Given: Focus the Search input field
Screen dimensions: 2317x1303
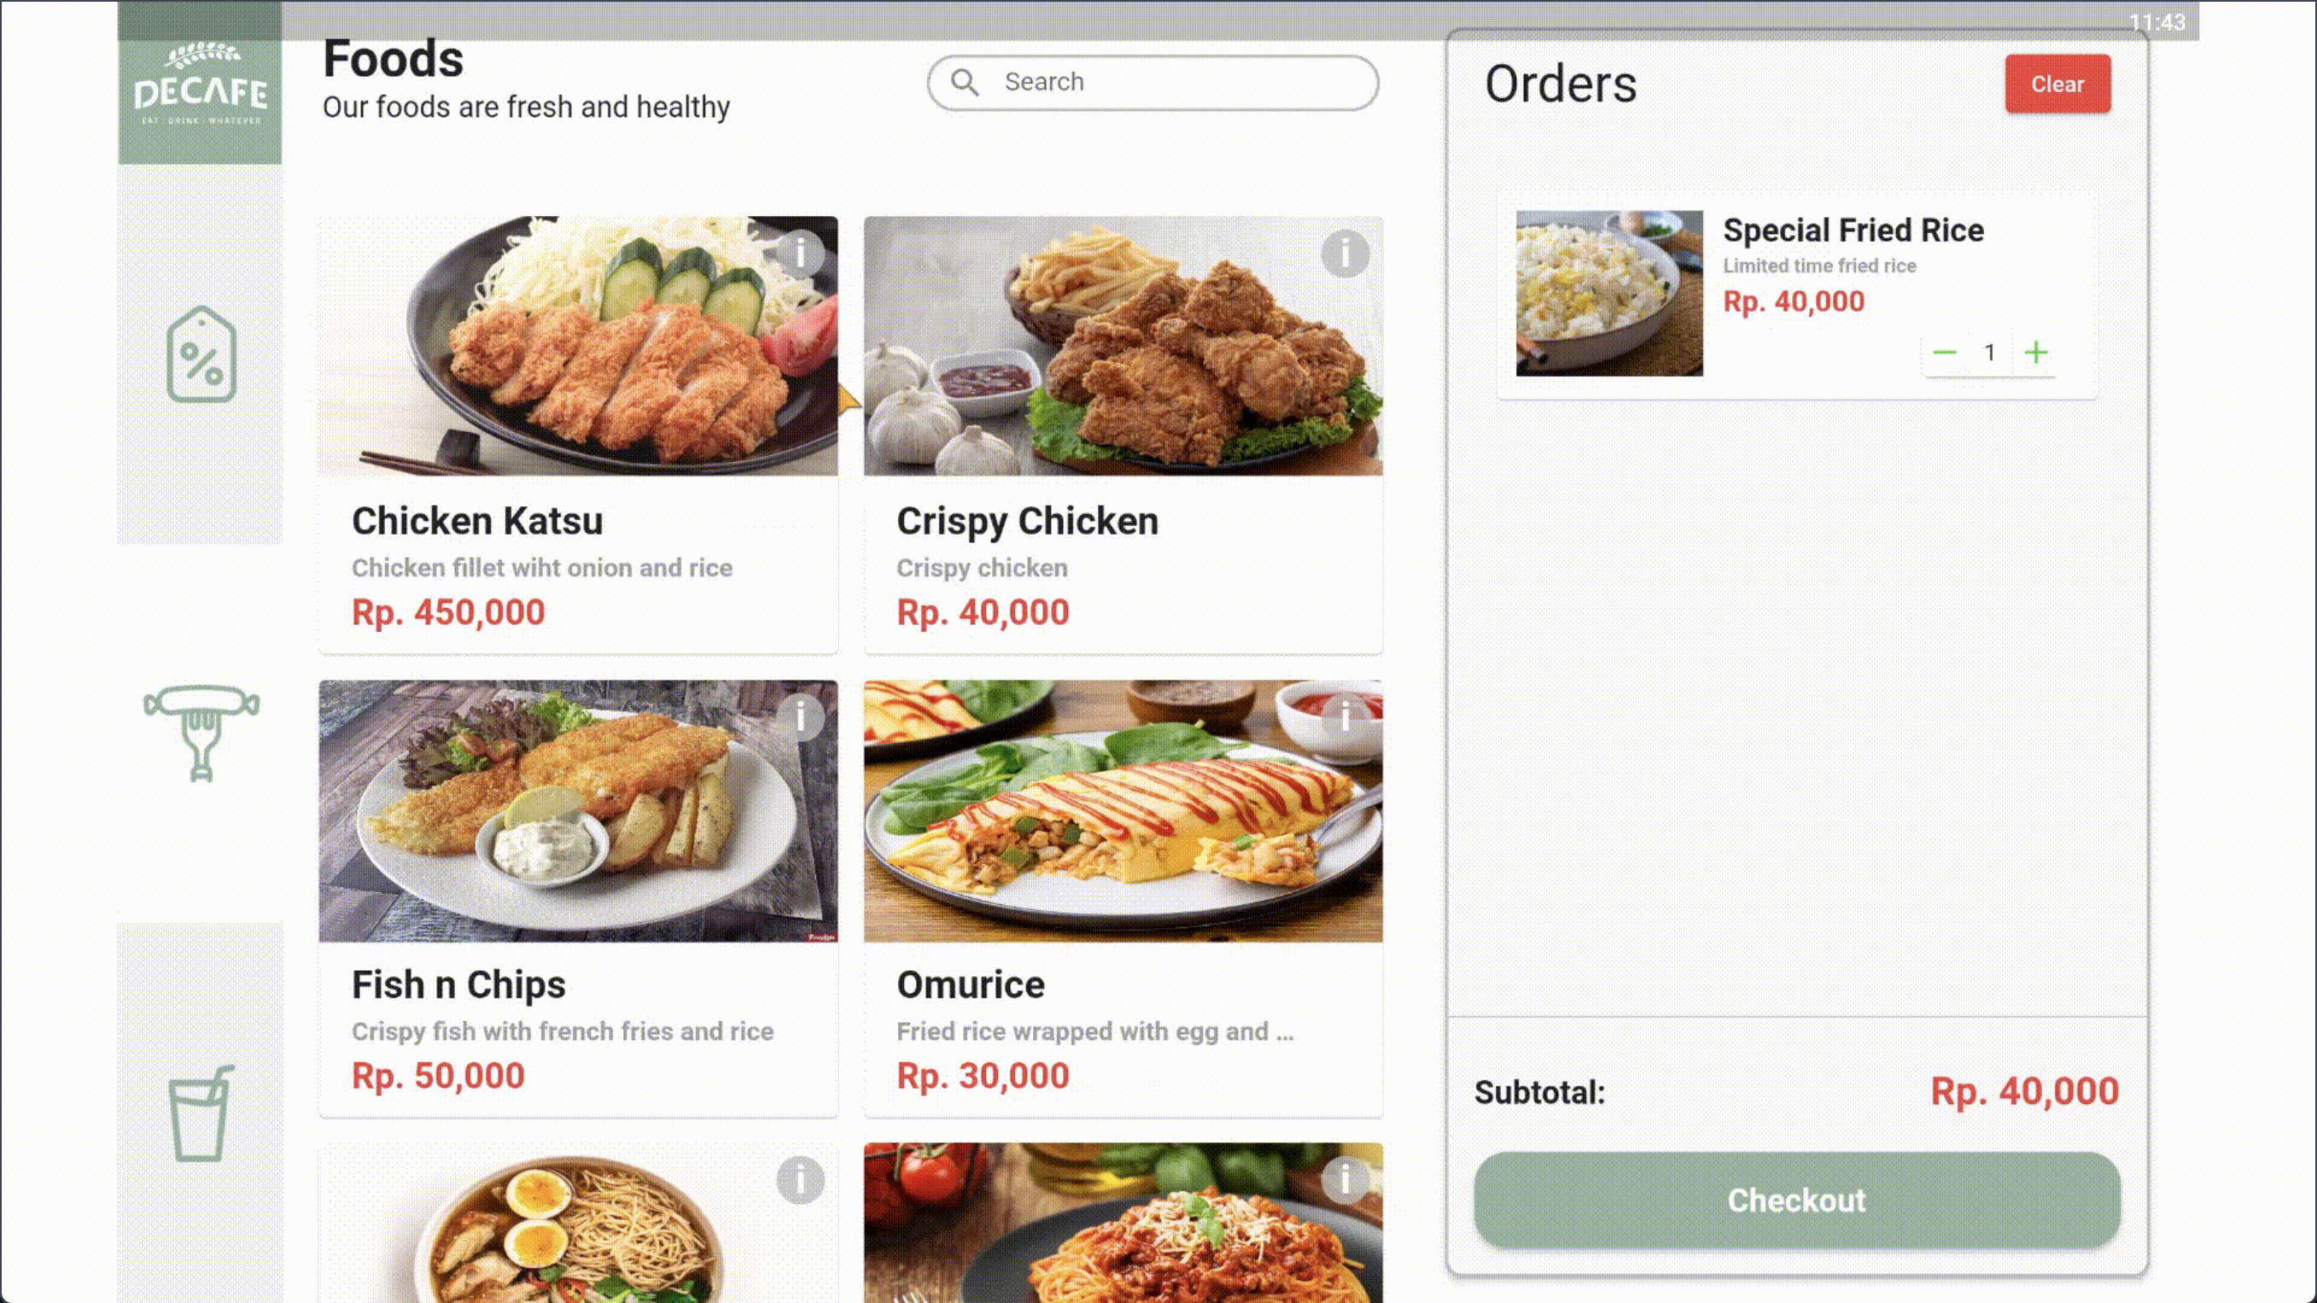Looking at the screenshot, I should click(x=1153, y=82).
